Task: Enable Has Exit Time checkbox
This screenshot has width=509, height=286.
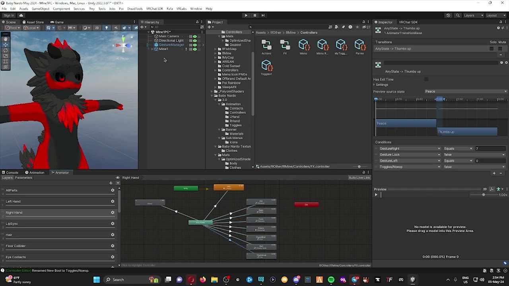Action: coord(426,79)
